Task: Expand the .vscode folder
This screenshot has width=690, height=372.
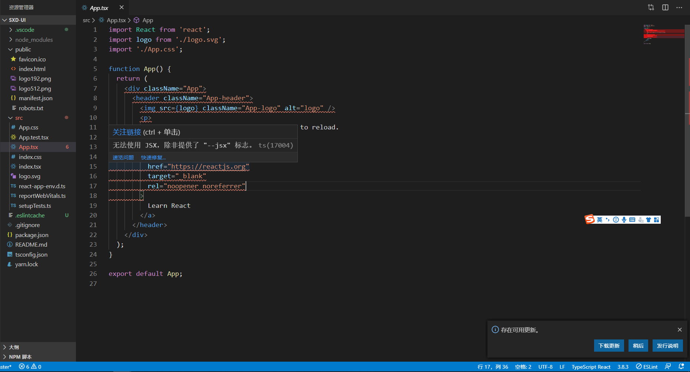Action: [38, 30]
